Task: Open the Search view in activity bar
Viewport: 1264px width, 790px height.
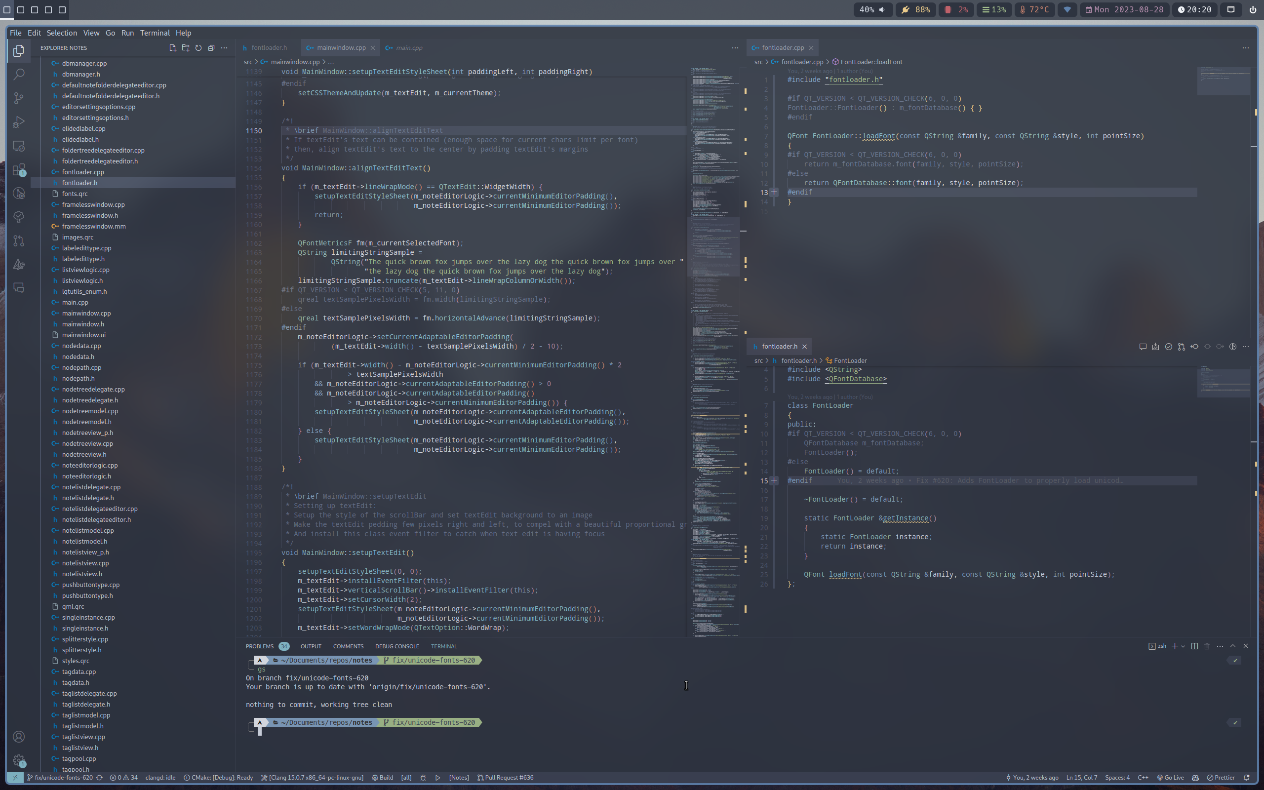Action: coord(19,74)
